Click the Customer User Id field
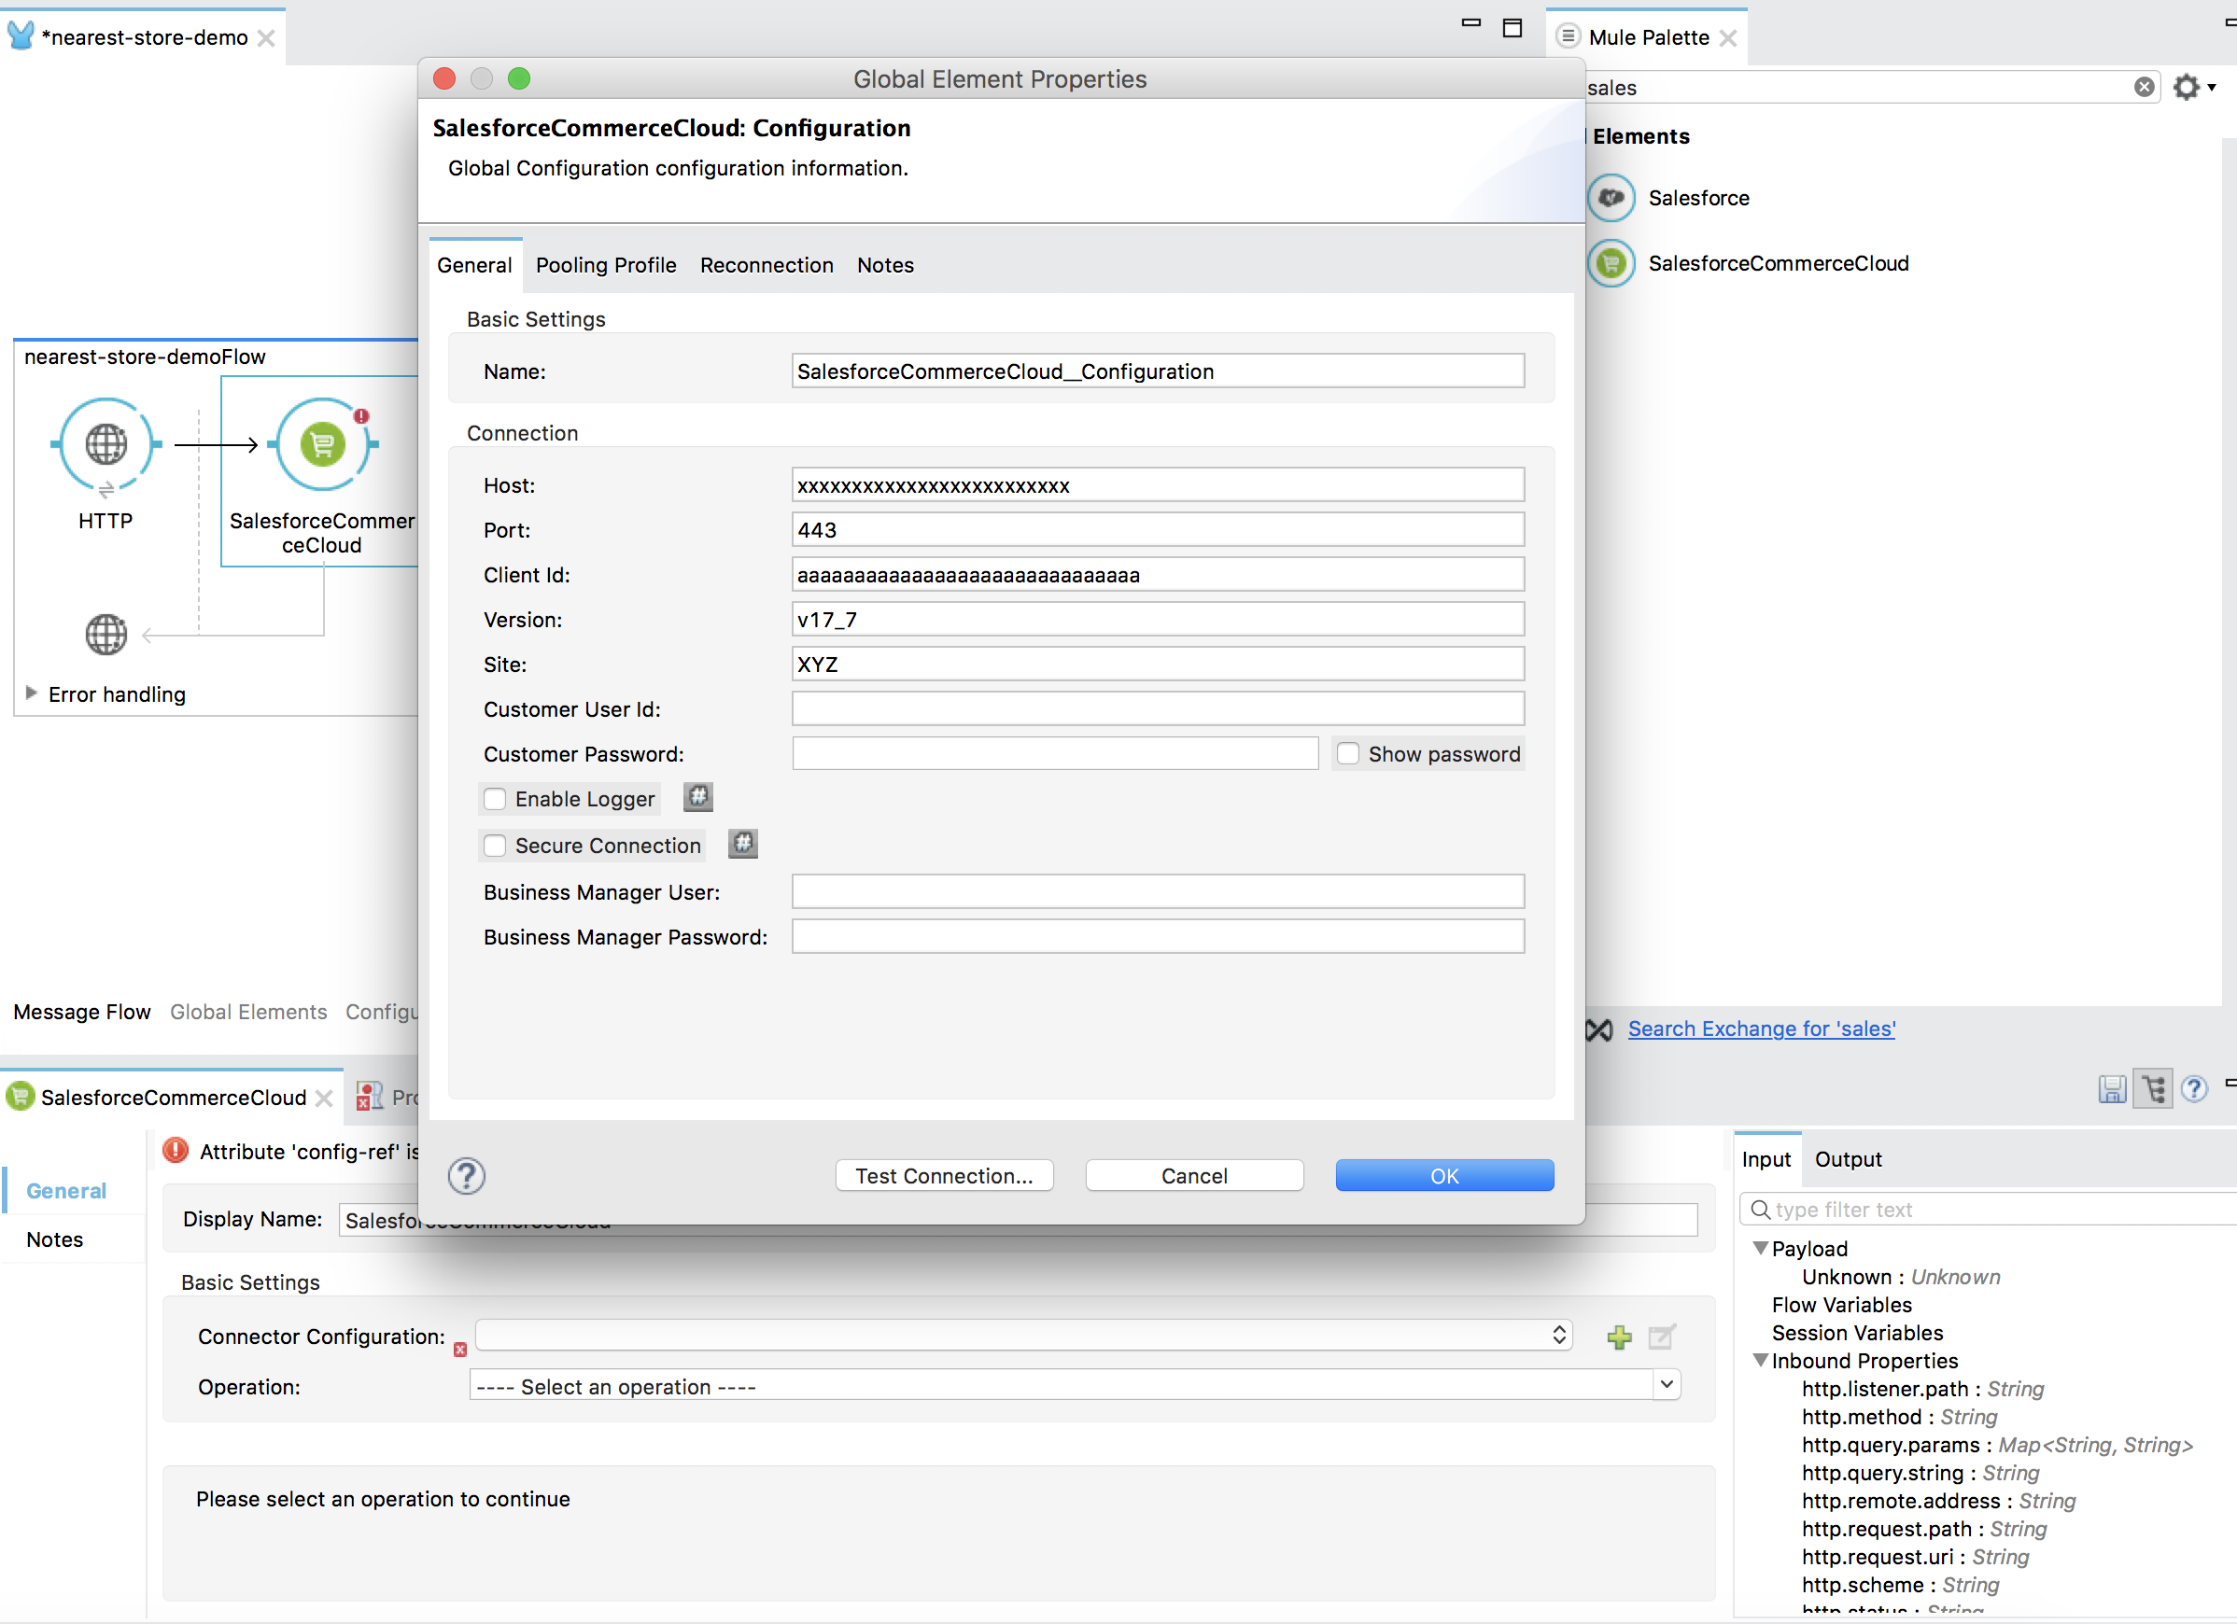Image resolution: width=2237 pixels, height=1624 pixels. (x=1158, y=708)
